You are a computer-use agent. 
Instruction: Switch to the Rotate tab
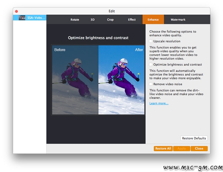[x=75, y=19]
